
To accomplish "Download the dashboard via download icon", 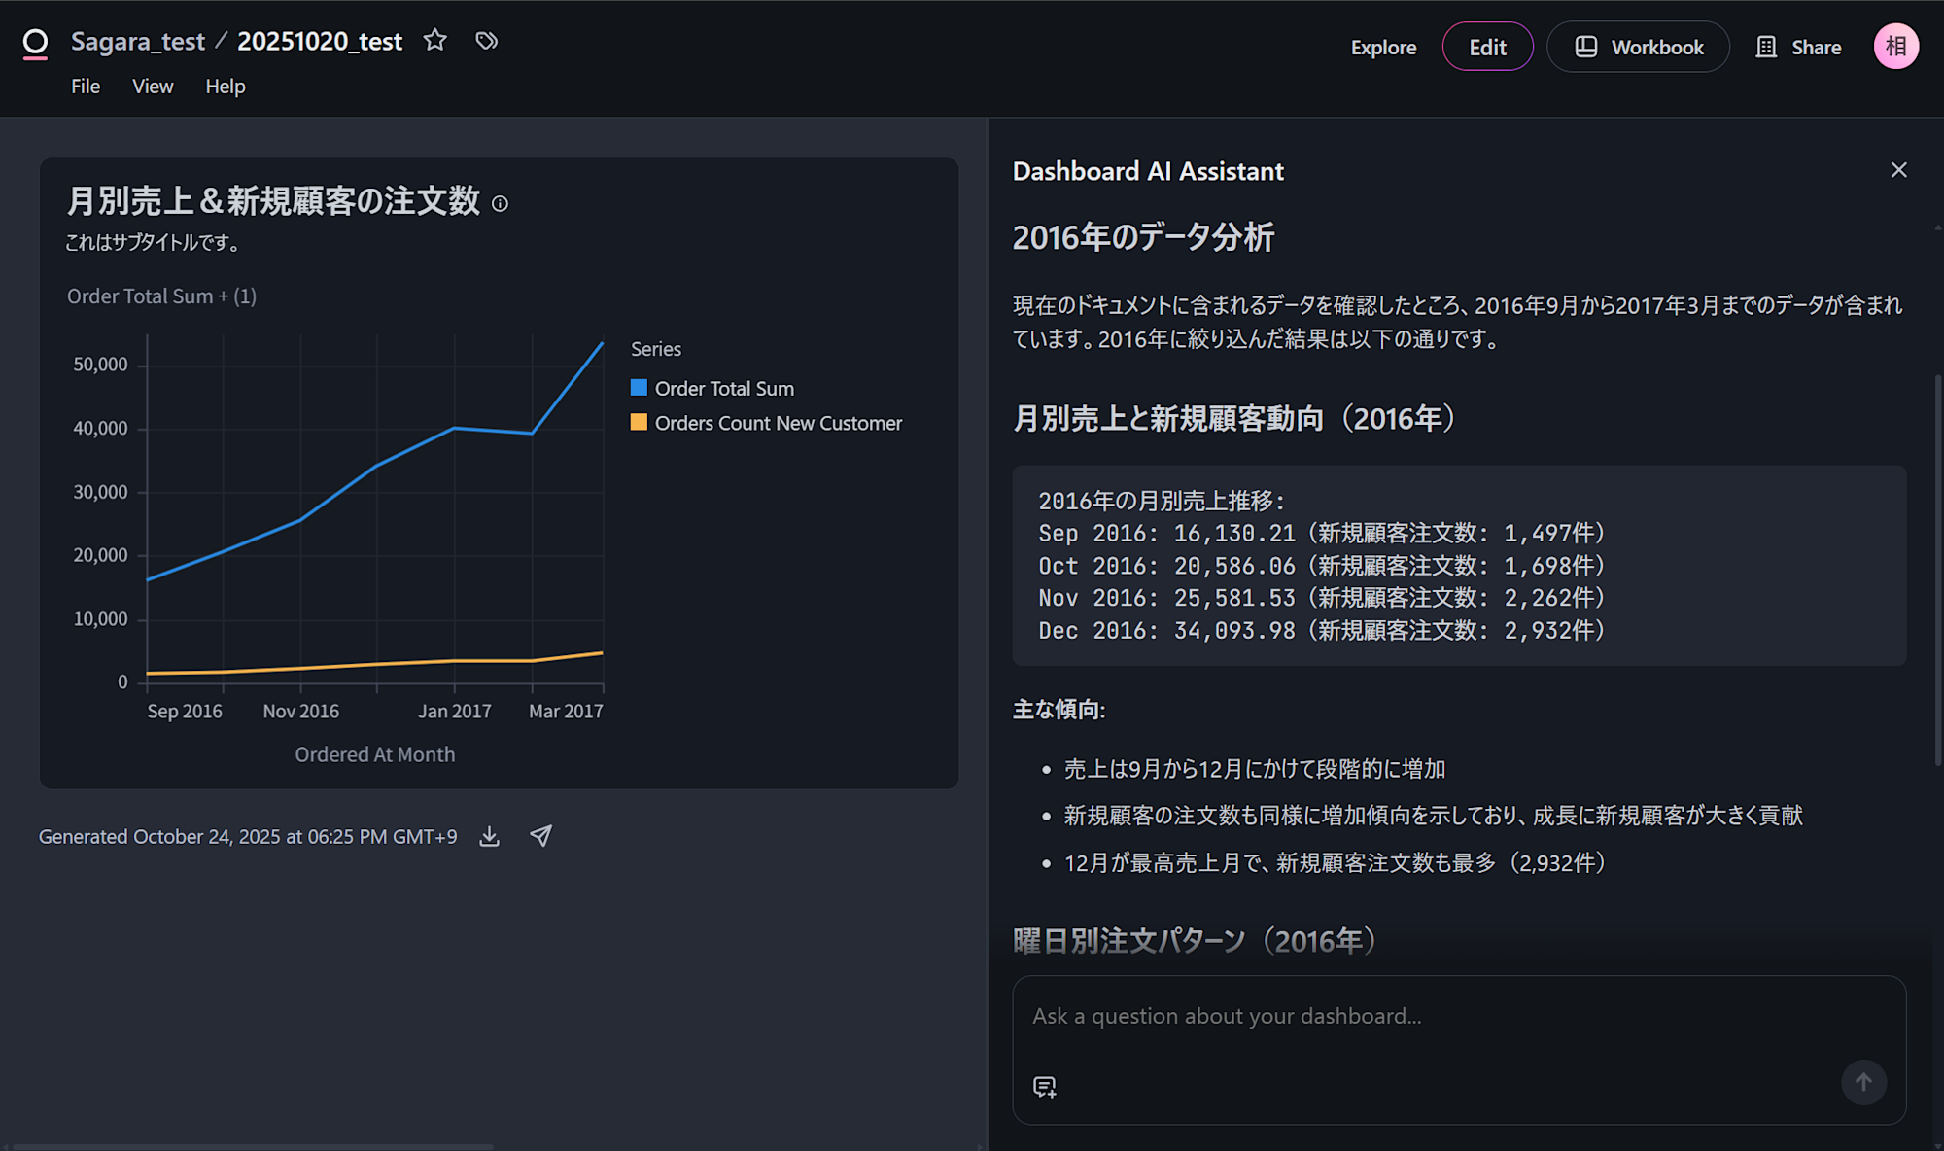I will click(490, 837).
